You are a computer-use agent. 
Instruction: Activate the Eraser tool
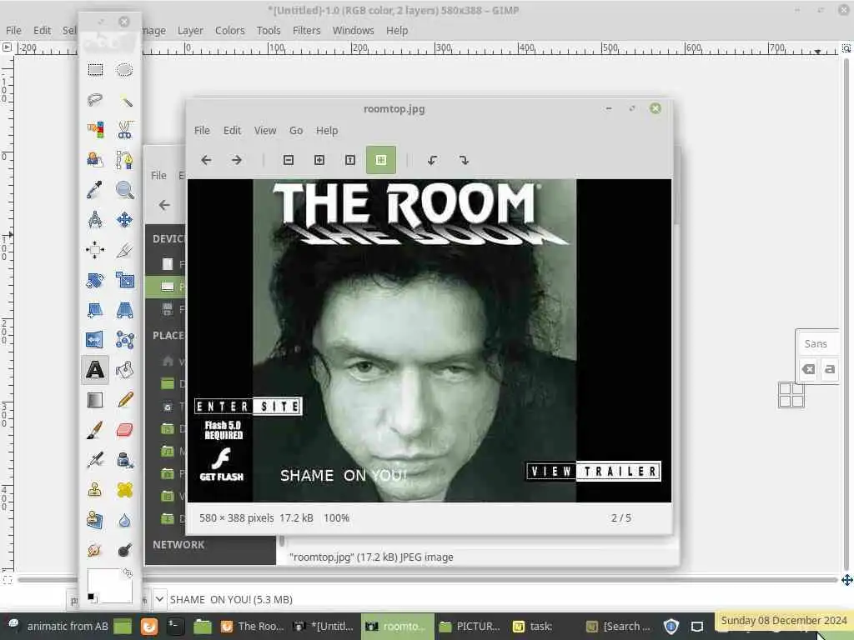[x=125, y=430]
